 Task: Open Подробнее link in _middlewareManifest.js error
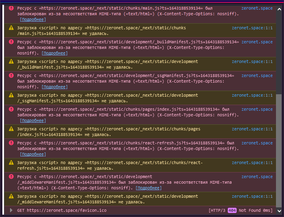point(149,188)
